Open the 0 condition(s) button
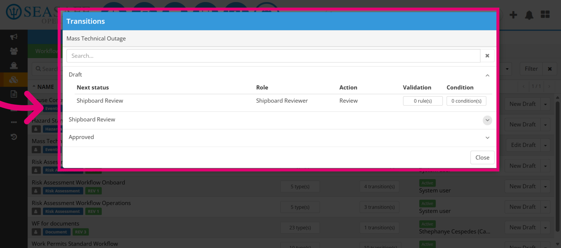Screen dimensions: 561x248 pos(466,101)
